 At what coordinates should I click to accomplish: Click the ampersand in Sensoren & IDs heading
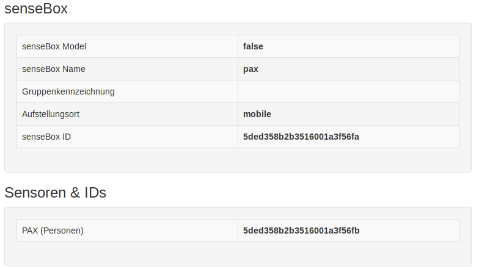[x=75, y=193]
